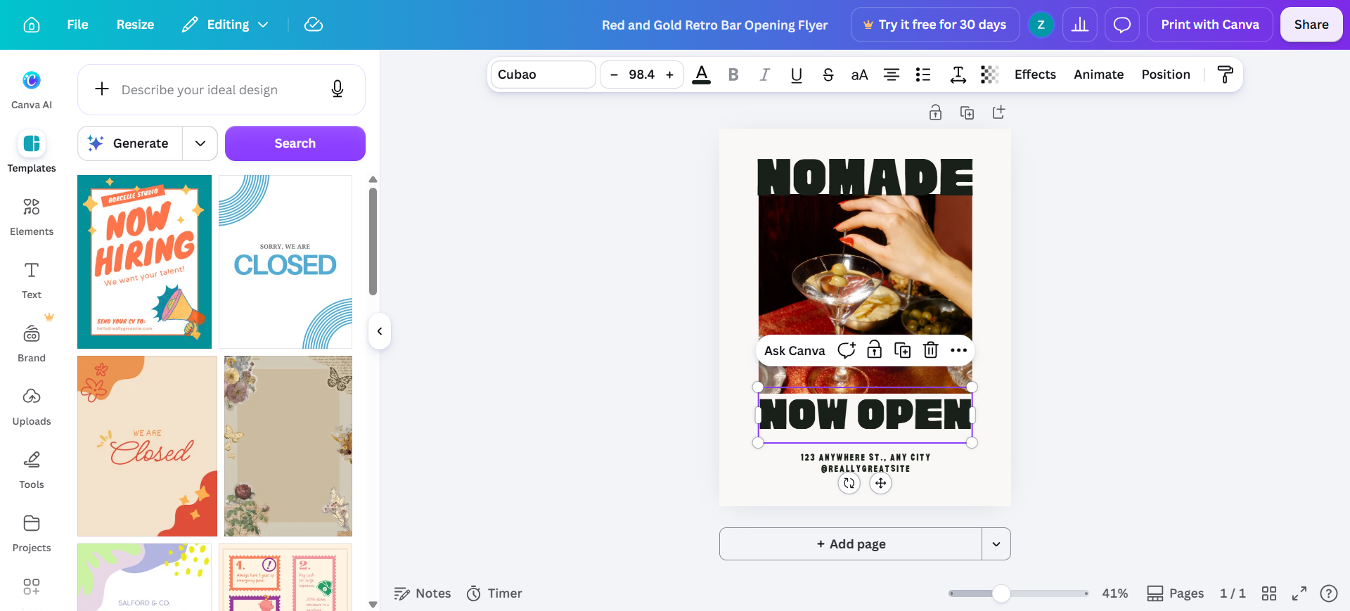1350x611 pixels.
Task: Click the purple Search button
Action: click(295, 143)
